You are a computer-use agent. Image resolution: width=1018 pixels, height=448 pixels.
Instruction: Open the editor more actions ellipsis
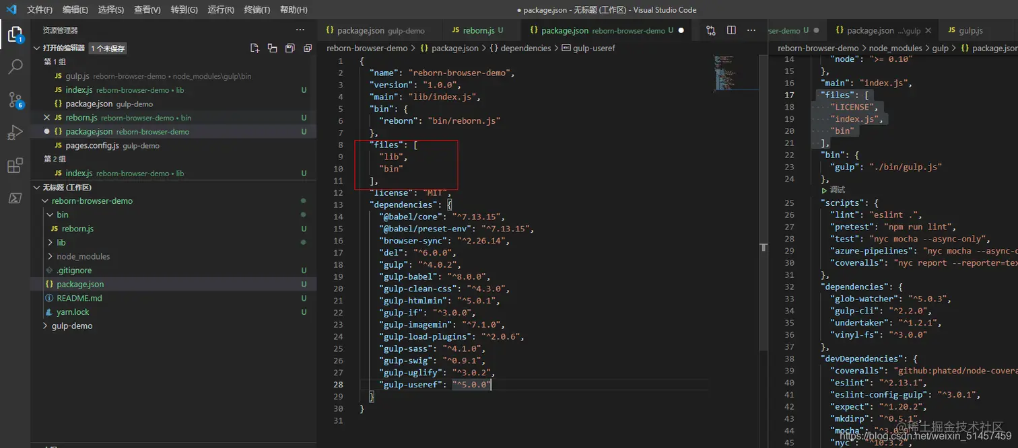[x=751, y=30]
